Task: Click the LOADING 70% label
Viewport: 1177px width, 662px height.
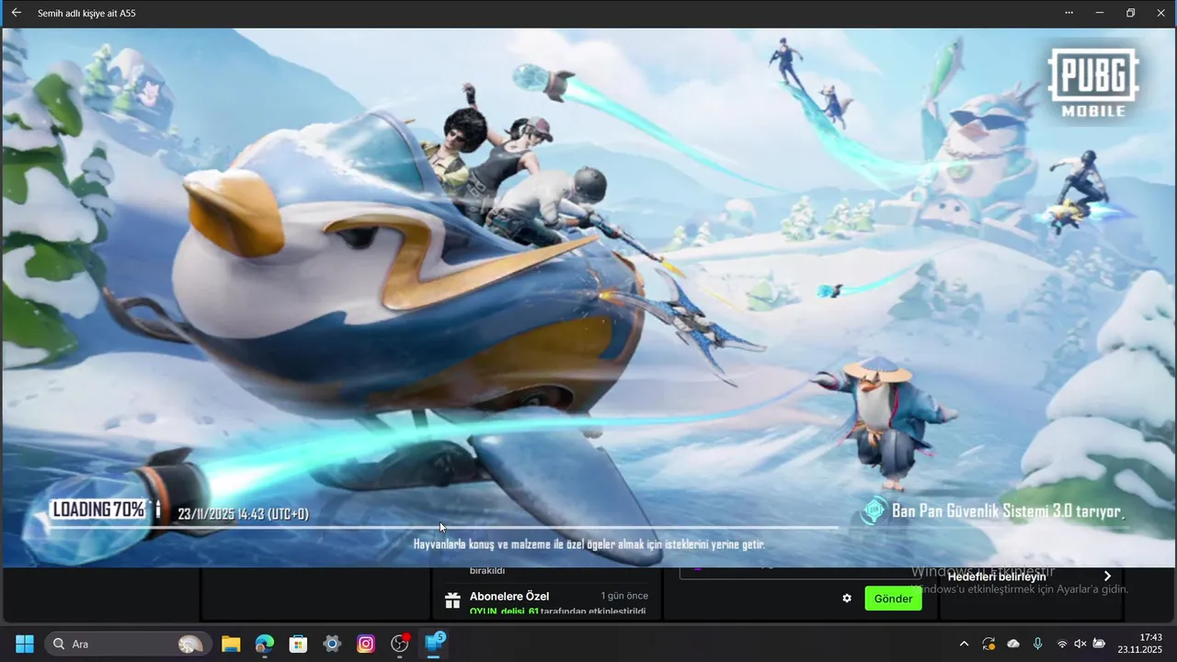Action: point(99,509)
